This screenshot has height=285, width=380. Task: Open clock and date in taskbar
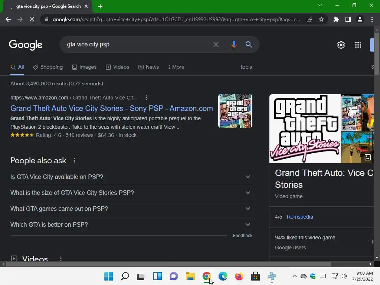point(362,276)
